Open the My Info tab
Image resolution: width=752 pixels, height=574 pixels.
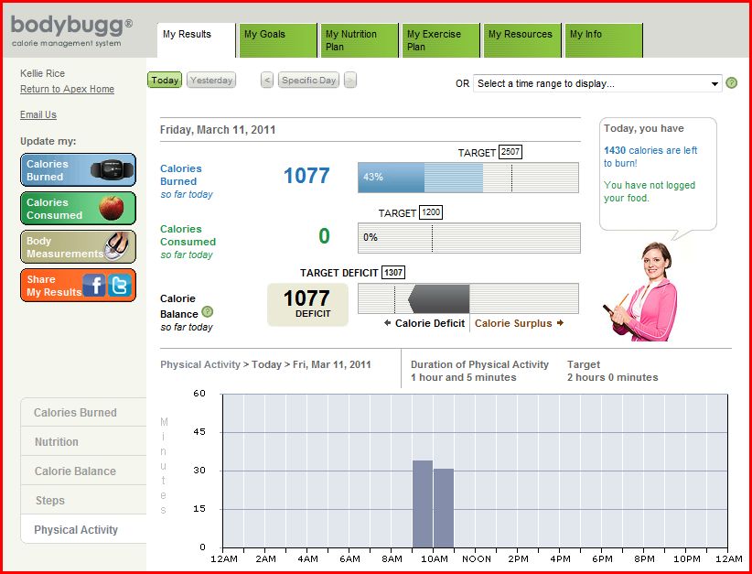604,40
